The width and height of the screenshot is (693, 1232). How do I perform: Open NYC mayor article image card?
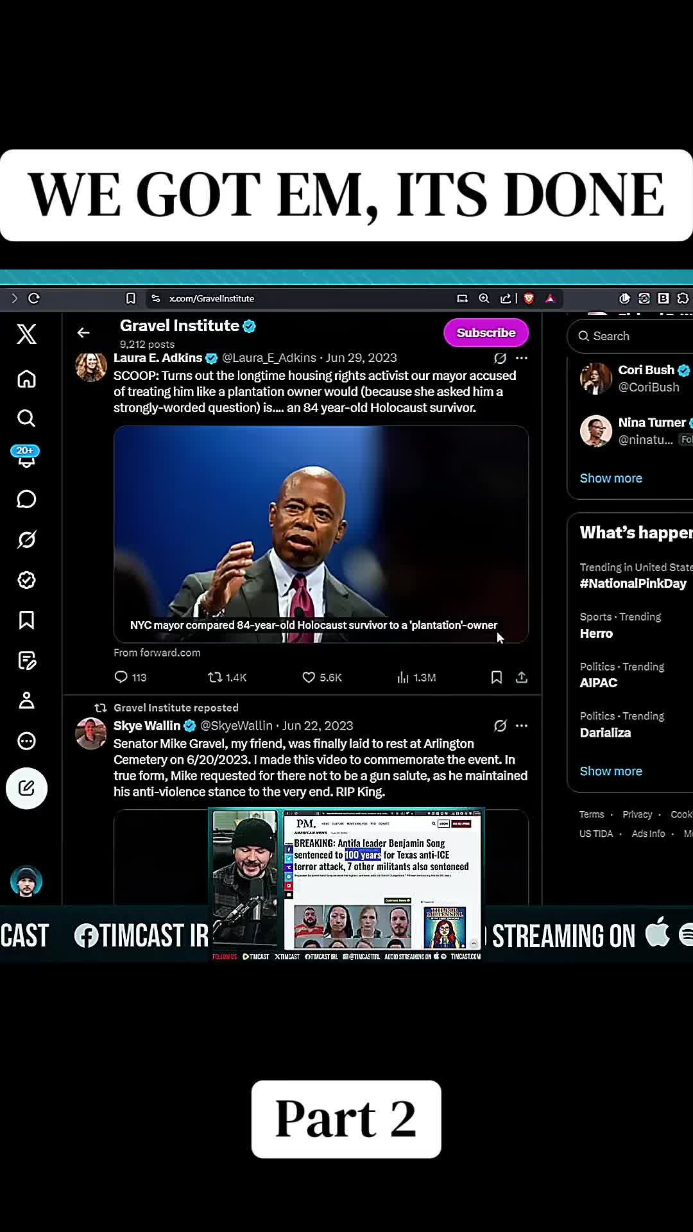pos(321,534)
